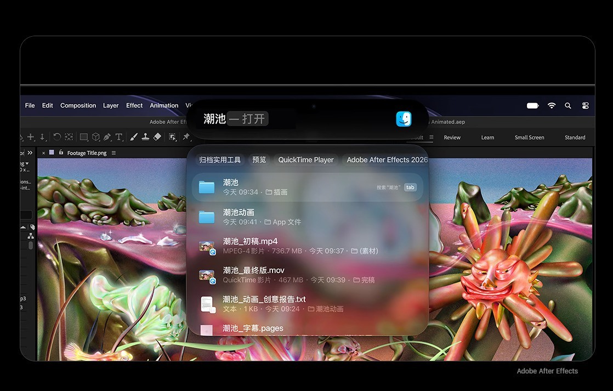Image resolution: width=613 pixels, height=391 pixels.
Task: Open the Effect menu
Action: 134,106
